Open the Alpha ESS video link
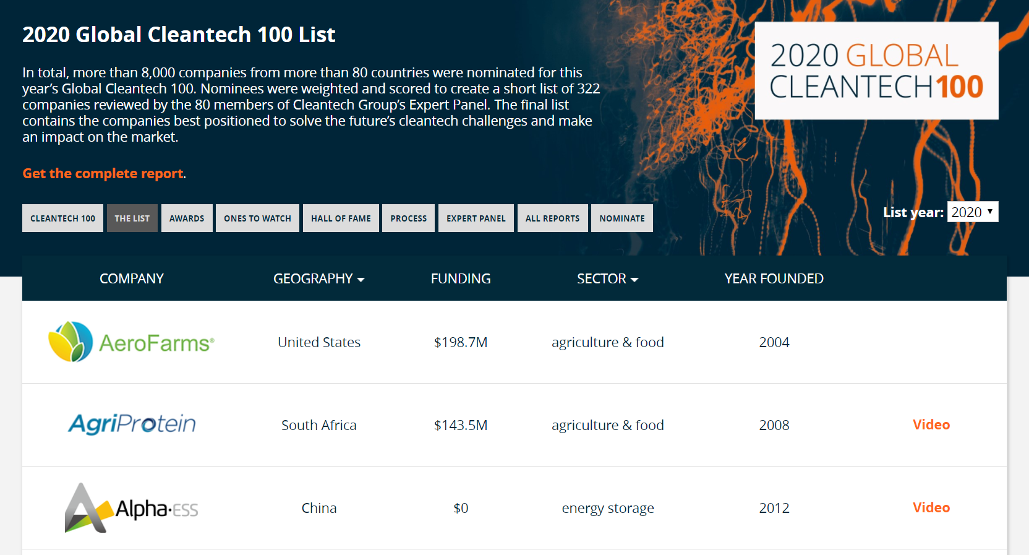Image resolution: width=1029 pixels, height=555 pixels. coord(931,507)
